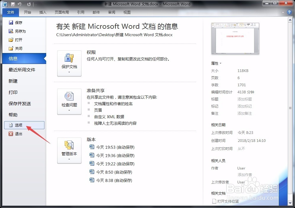Select 新建 in the backstage menu
The image size is (295, 208).
(13, 81)
